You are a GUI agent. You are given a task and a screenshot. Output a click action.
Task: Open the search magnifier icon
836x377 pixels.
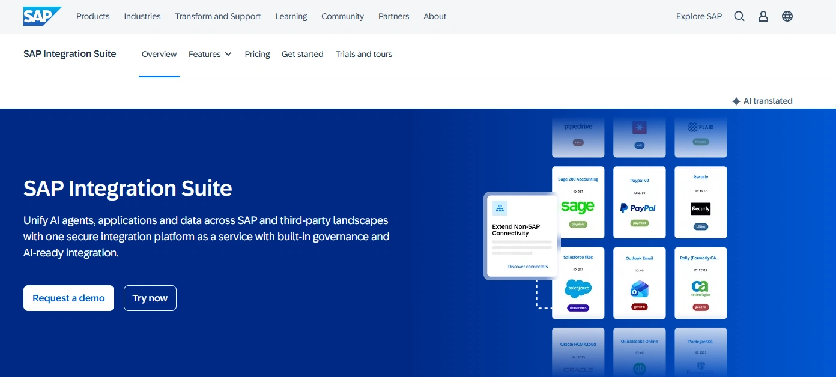click(x=739, y=16)
